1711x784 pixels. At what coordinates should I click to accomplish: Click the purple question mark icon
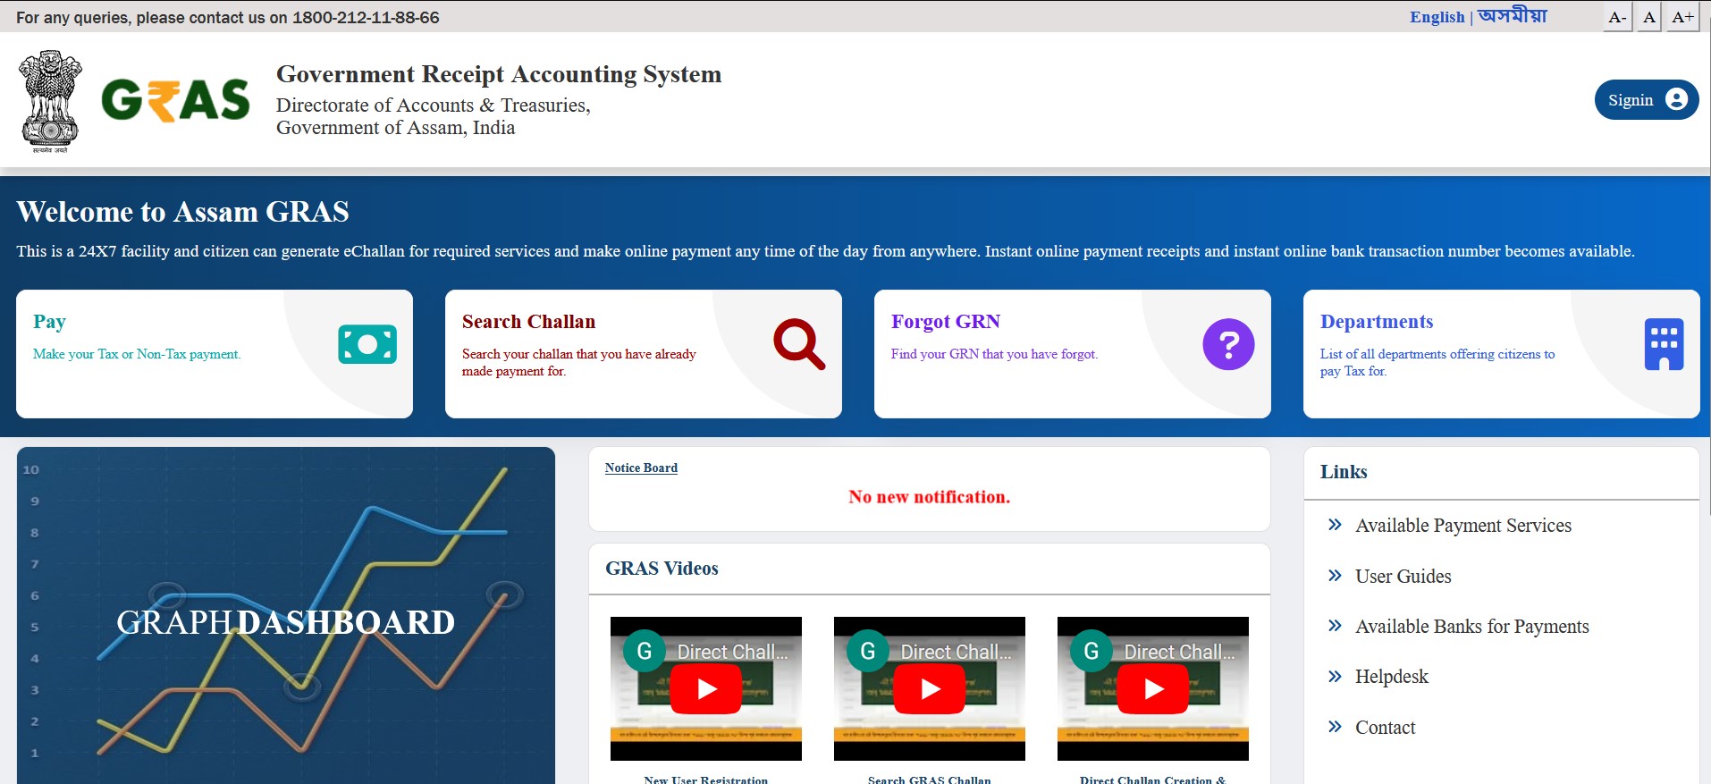[1228, 344]
